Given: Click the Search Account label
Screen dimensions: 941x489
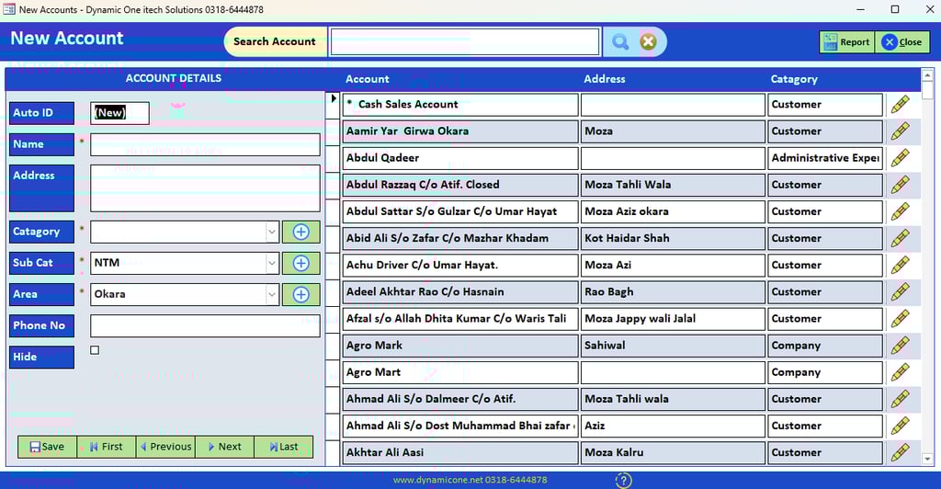Looking at the screenshot, I should point(274,42).
